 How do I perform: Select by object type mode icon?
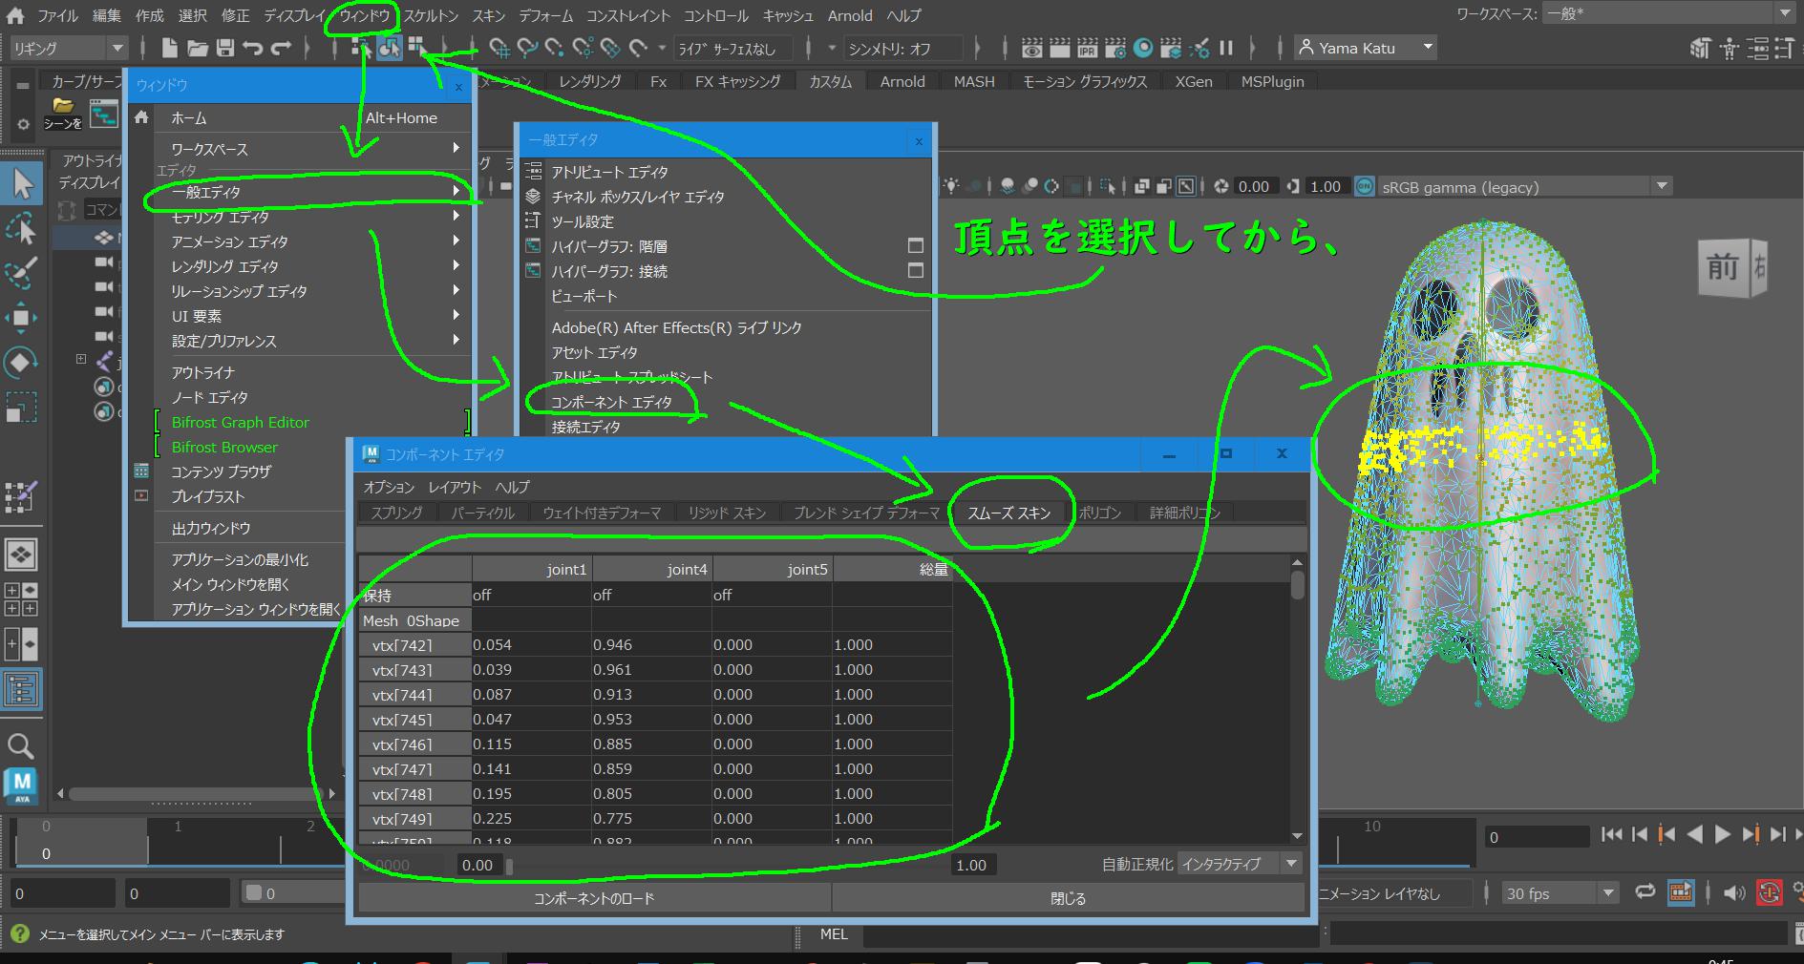coord(389,47)
